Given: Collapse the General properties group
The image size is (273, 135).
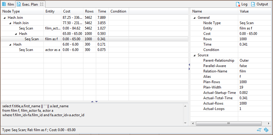Looking at the screenshot, I should coord(195,18).
